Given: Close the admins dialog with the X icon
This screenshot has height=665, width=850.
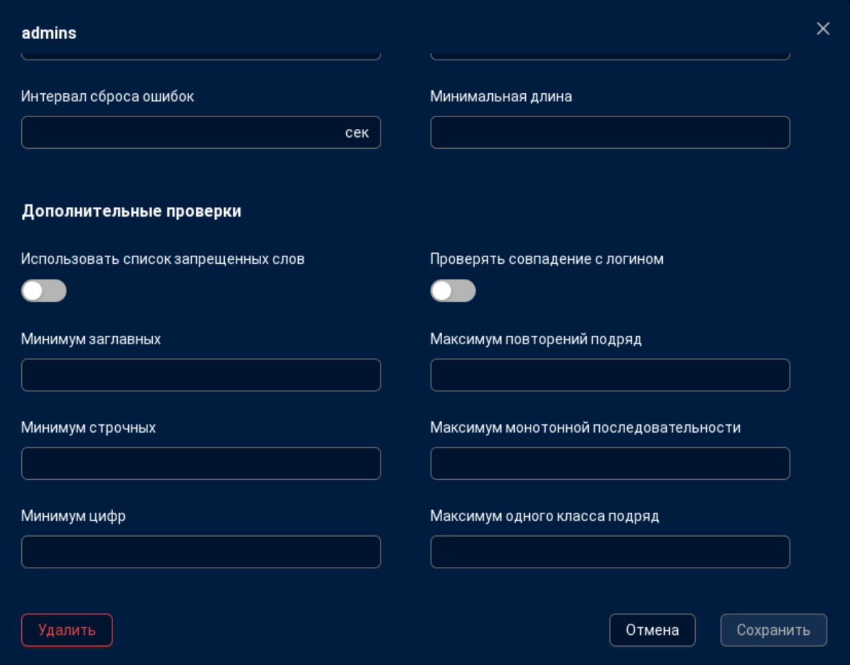Looking at the screenshot, I should click(x=823, y=29).
